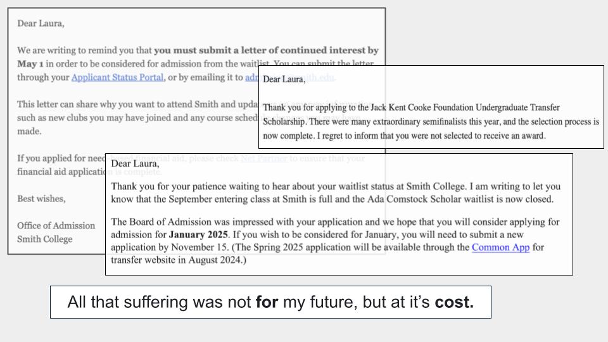This screenshot has height=342, width=608.
Task: Open the Applicant Status Portal link
Action: 118,77
